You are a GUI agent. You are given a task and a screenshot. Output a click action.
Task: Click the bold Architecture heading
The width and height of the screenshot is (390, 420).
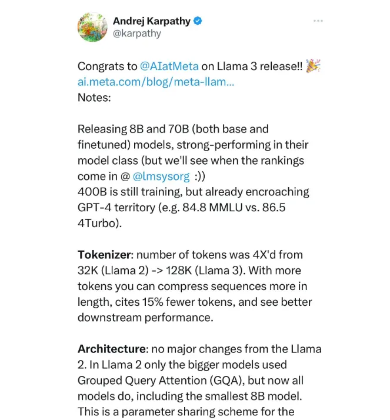point(112,349)
